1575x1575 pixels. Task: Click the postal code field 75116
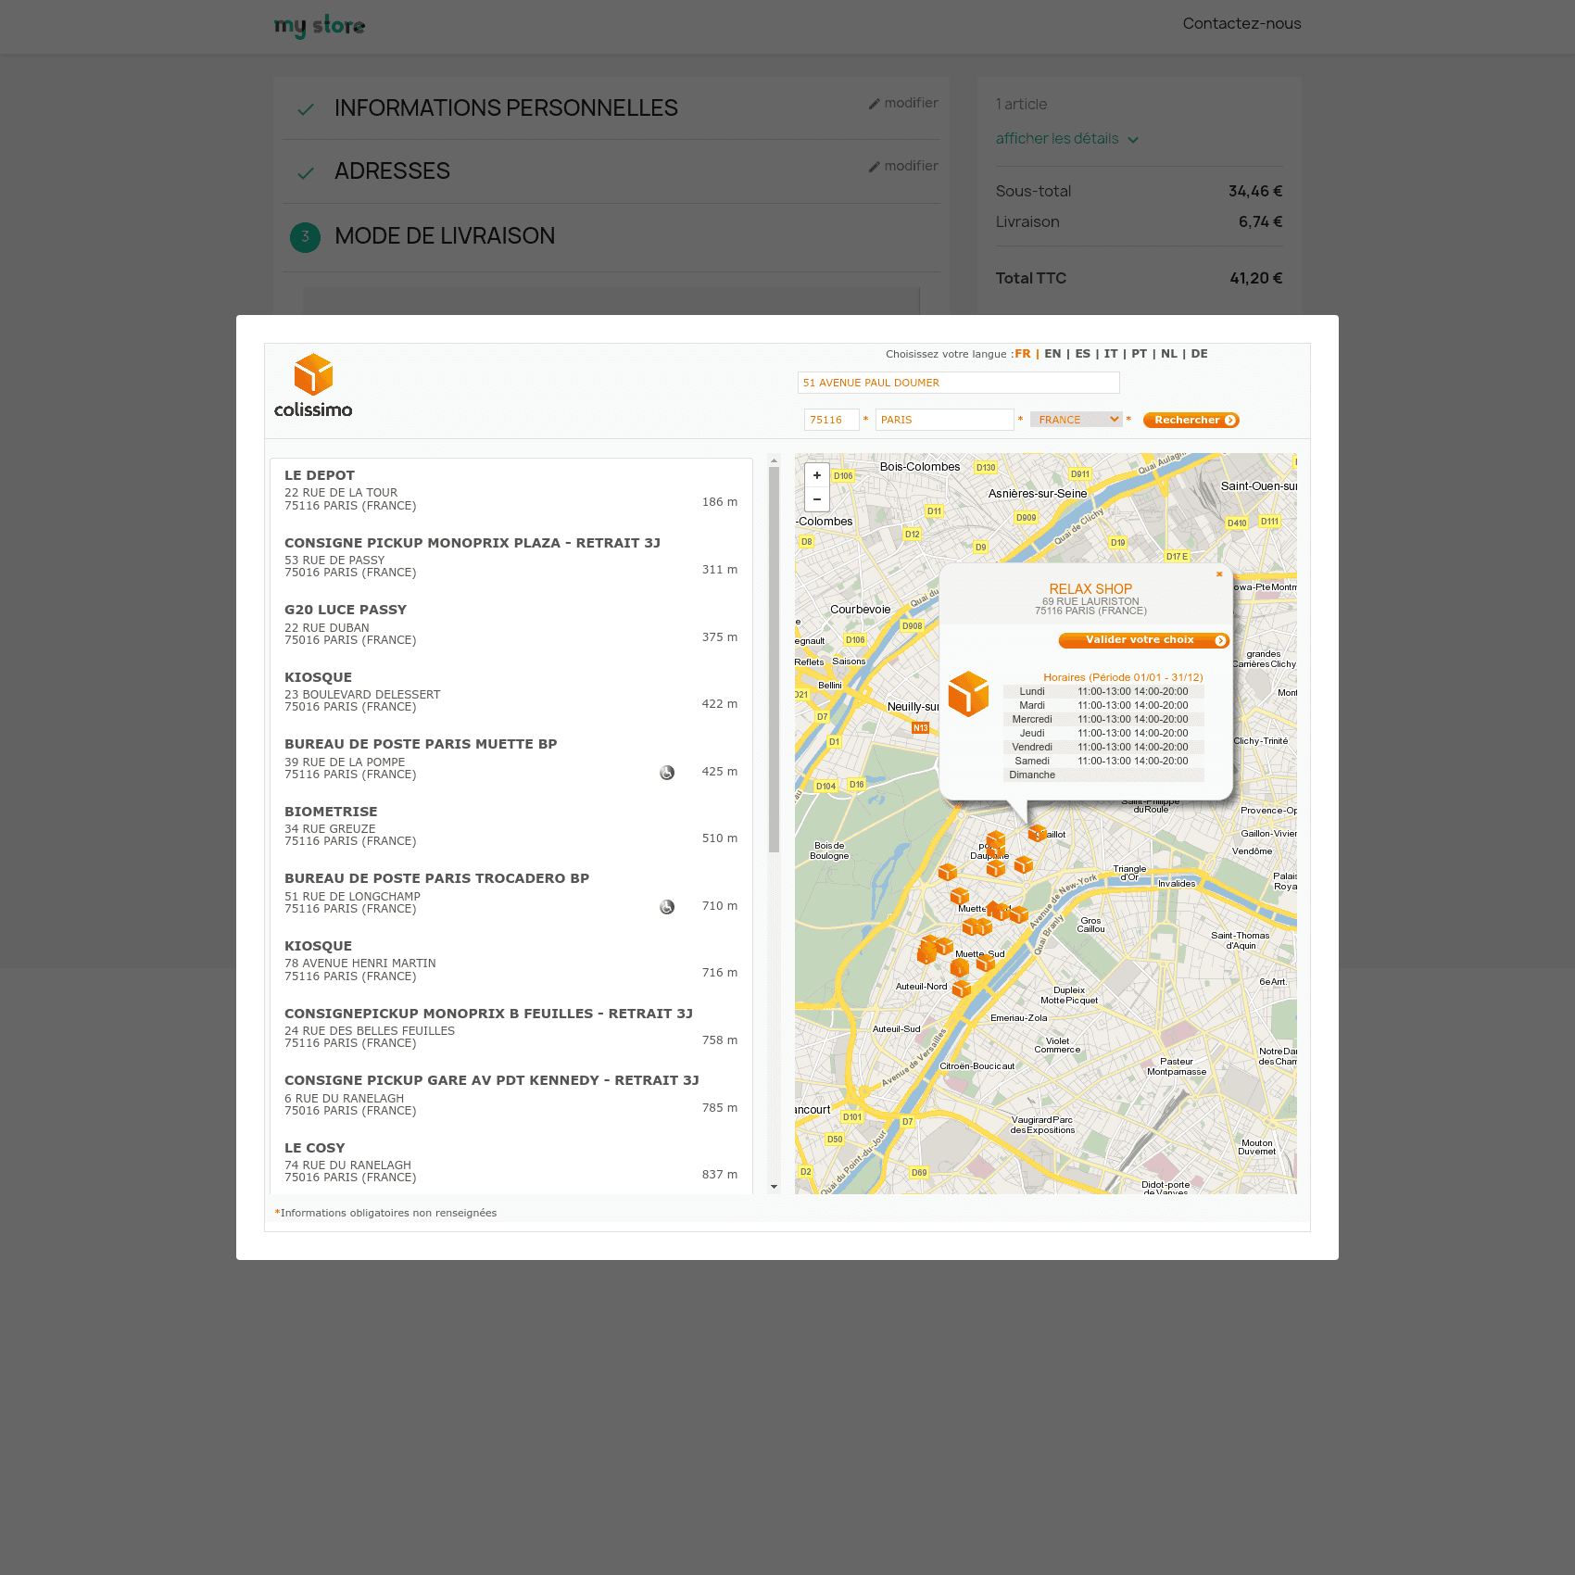(831, 420)
